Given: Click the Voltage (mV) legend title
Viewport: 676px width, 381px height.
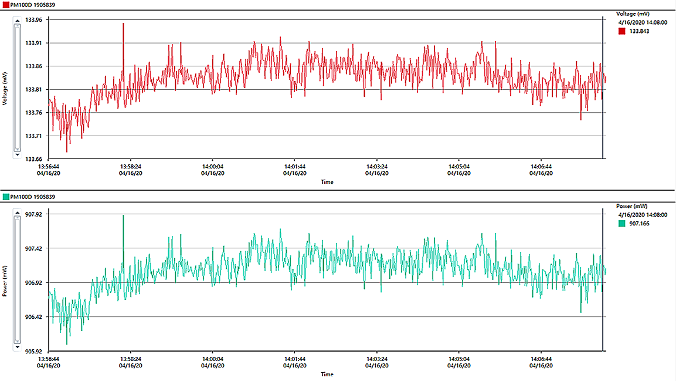Looking at the screenshot, I should 633,13.
